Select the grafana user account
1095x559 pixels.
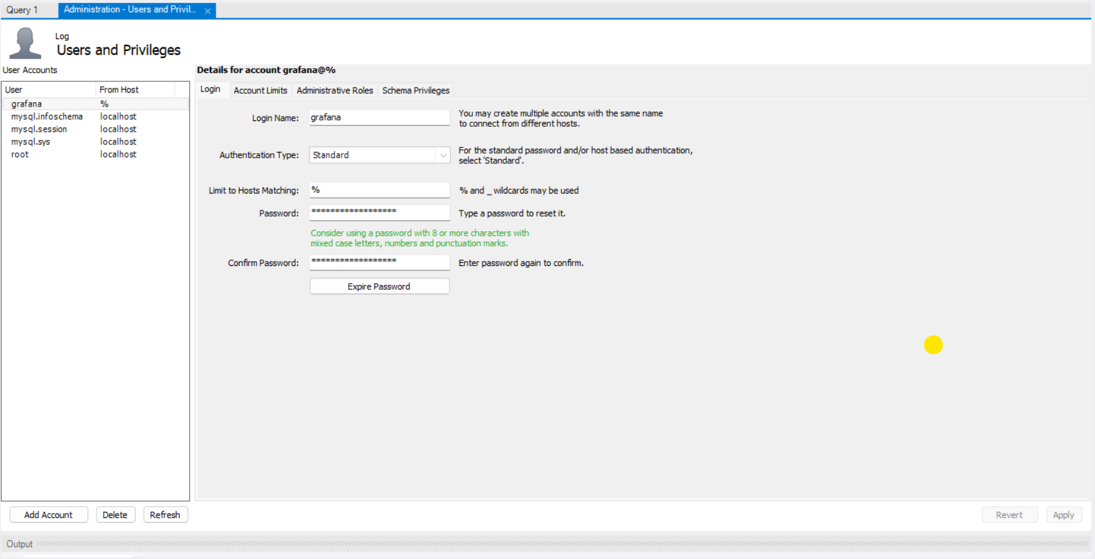point(96,104)
